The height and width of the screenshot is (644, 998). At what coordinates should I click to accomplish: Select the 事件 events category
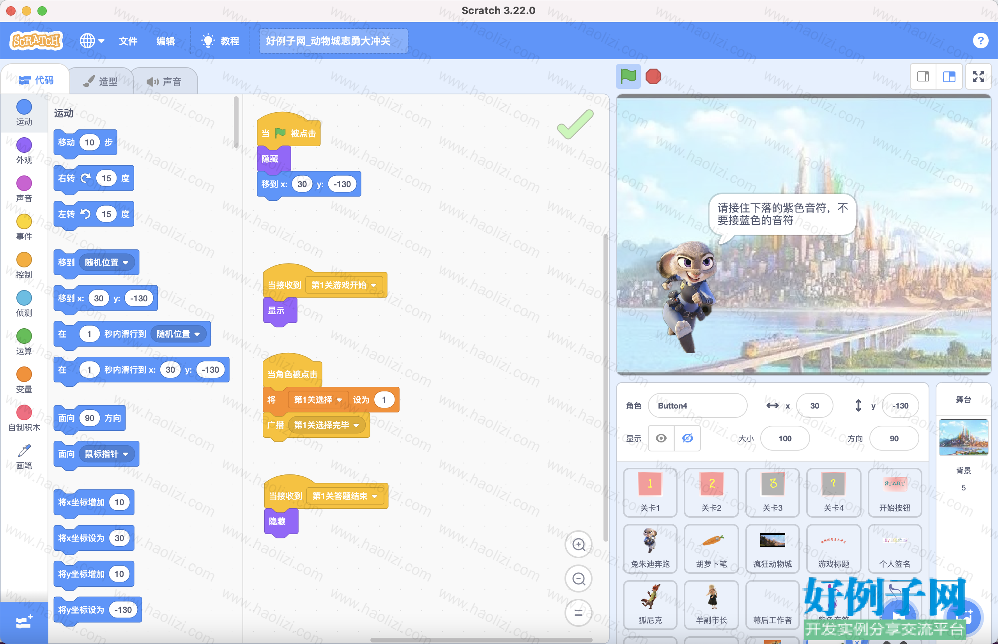(24, 227)
